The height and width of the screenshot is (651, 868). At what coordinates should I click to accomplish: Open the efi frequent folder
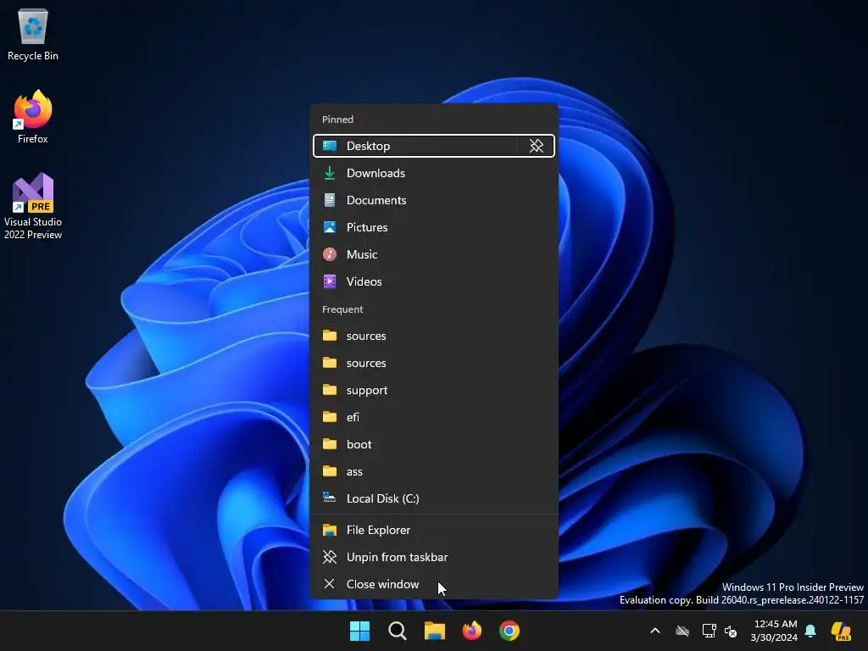[x=434, y=417]
